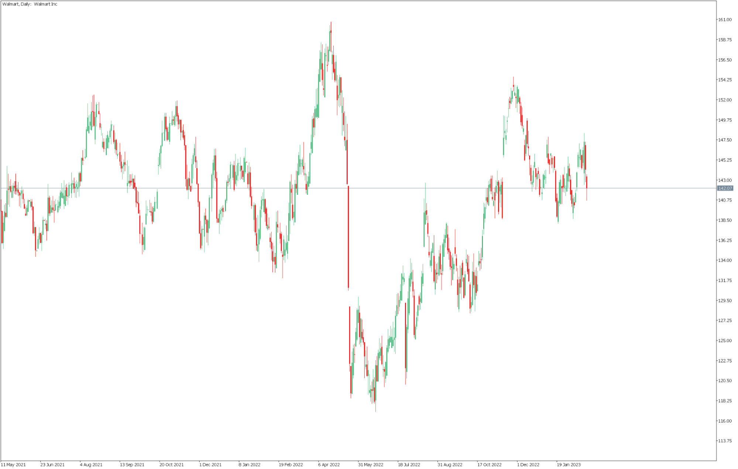
Task: Click the '11 May 2021' date label
Action: [x=13, y=465]
